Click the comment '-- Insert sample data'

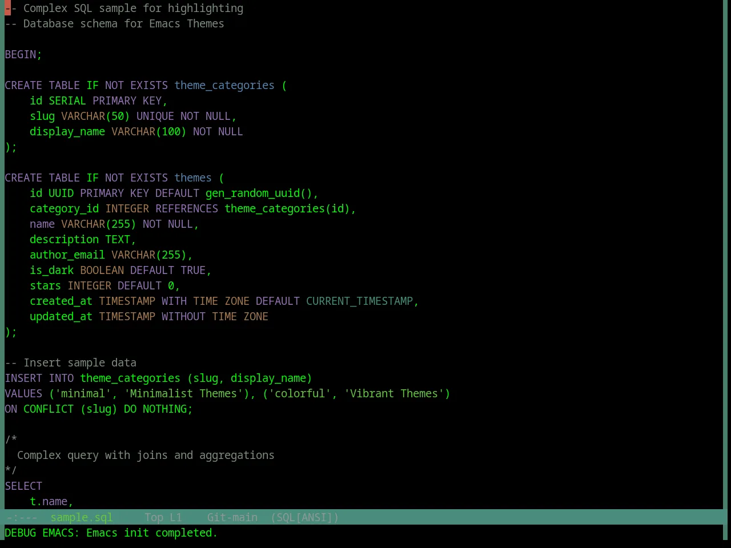[71, 363]
